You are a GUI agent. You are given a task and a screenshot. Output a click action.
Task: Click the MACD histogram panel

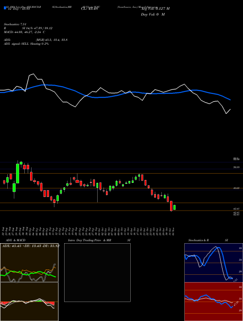[29, 302]
